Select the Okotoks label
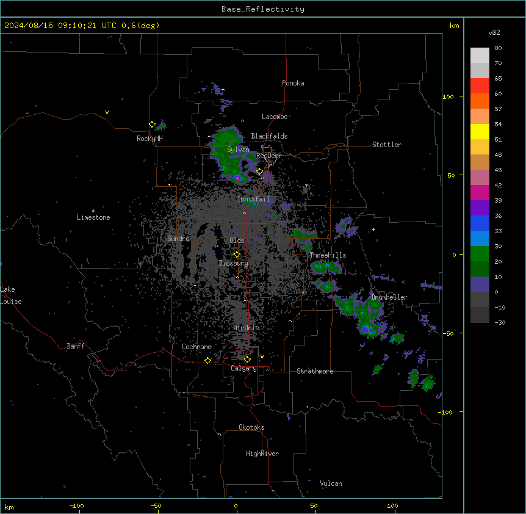 pyautogui.click(x=251, y=427)
